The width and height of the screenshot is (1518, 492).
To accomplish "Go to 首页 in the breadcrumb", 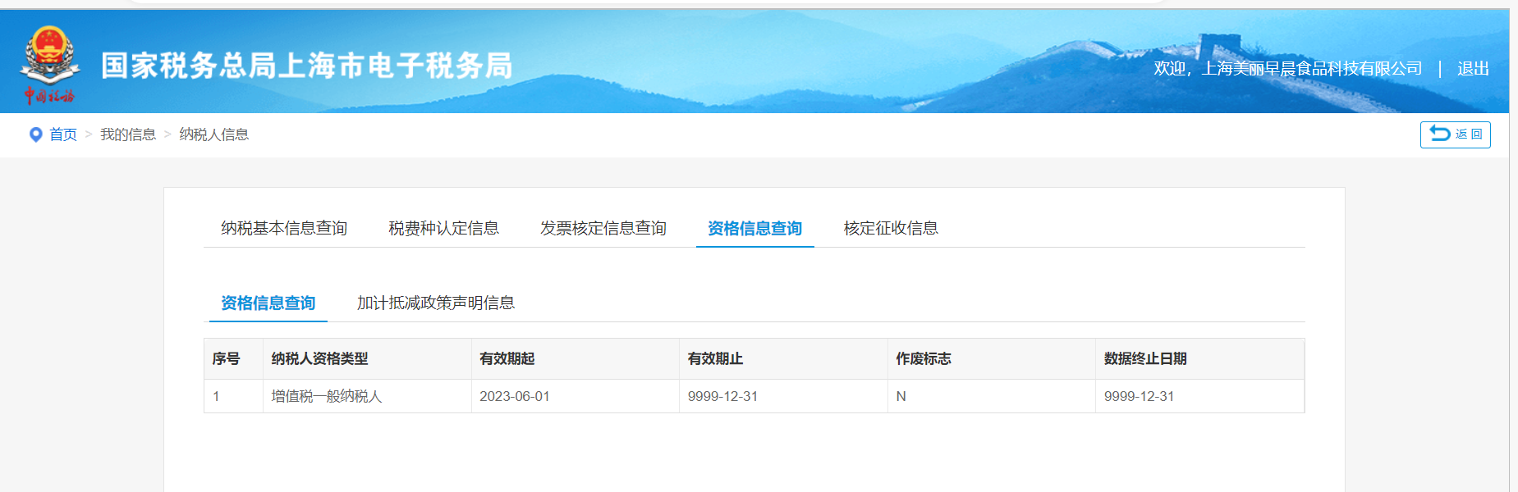I will tap(63, 134).
